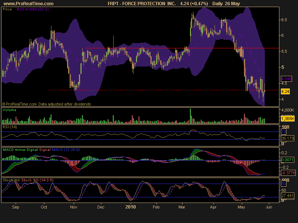Click the Sep label on the time axis
The height and width of the screenshot is (223, 298).
click(x=15, y=207)
